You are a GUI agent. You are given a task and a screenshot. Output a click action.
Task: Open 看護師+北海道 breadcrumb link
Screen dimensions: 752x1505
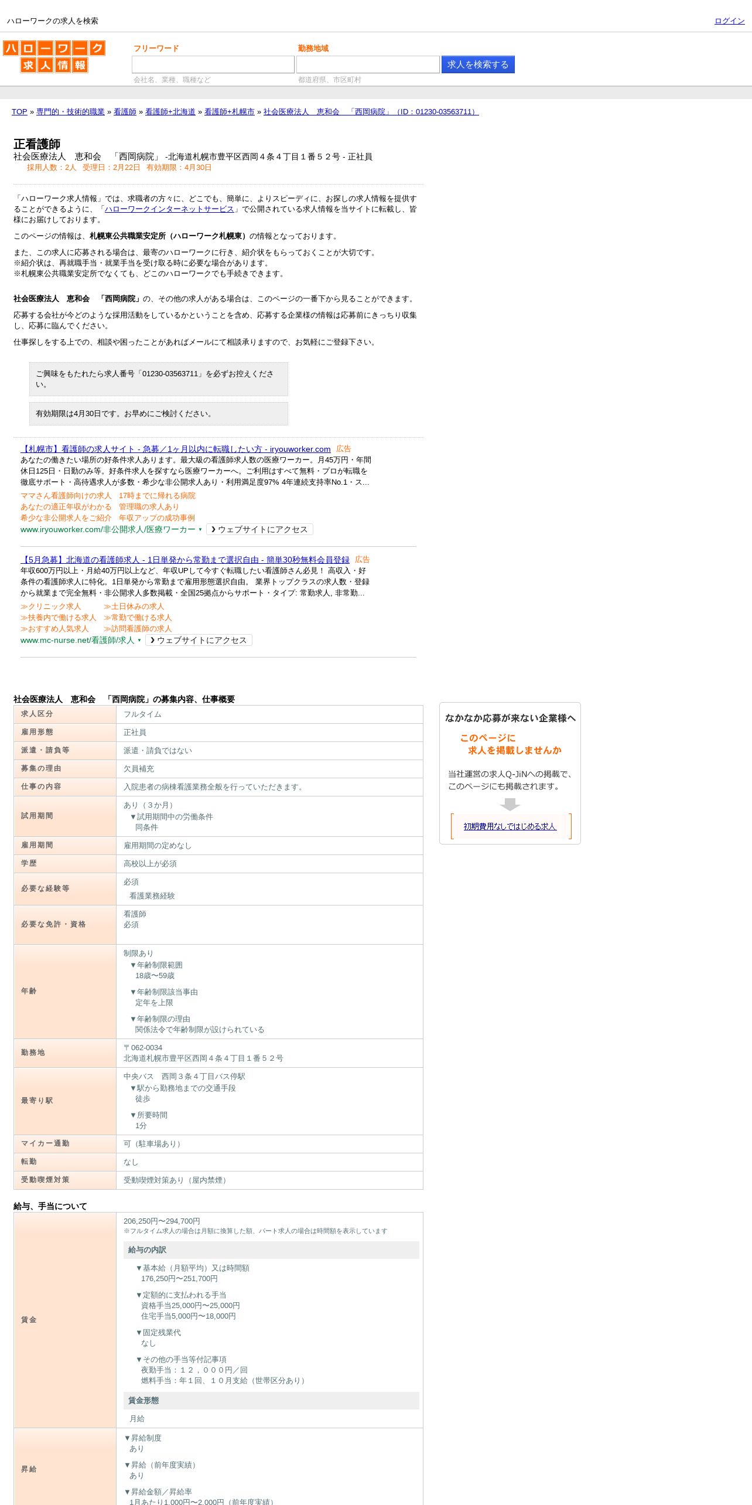170,112
